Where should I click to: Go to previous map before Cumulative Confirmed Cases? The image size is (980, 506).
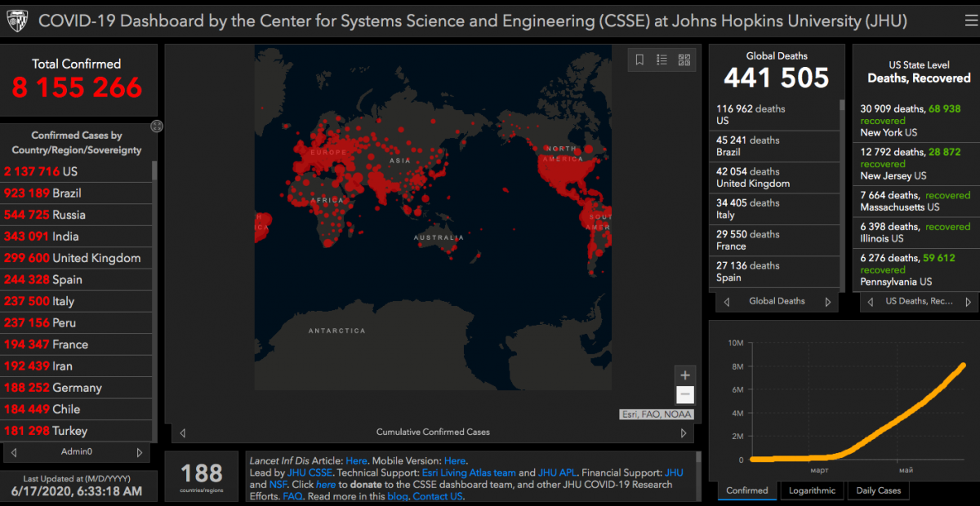click(x=182, y=433)
